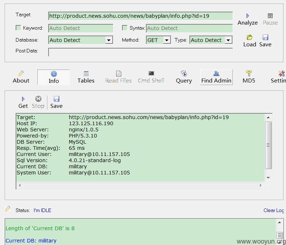
Task: Click the Clear Log link
Action: (274, 210)
